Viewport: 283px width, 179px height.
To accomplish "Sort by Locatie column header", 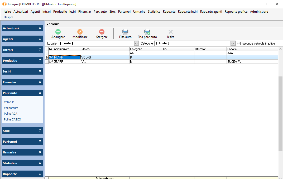I will point(252,49).
